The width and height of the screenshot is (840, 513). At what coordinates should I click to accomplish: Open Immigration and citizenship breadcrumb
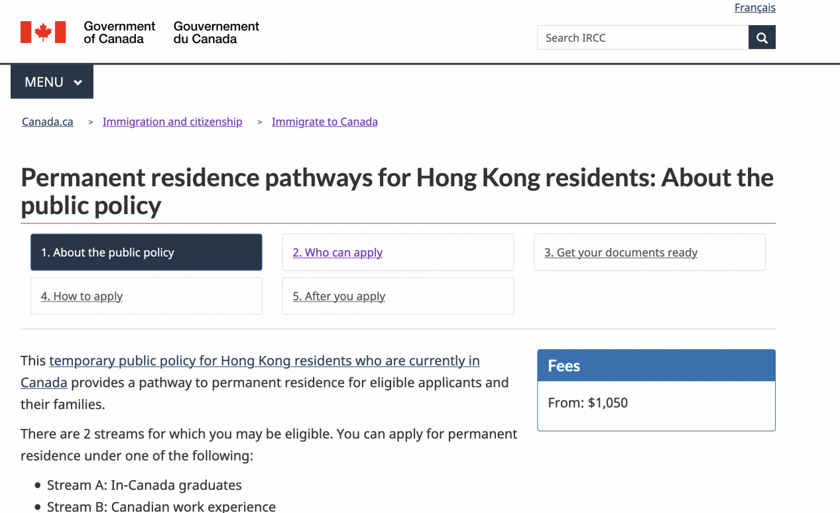(172, 122)
